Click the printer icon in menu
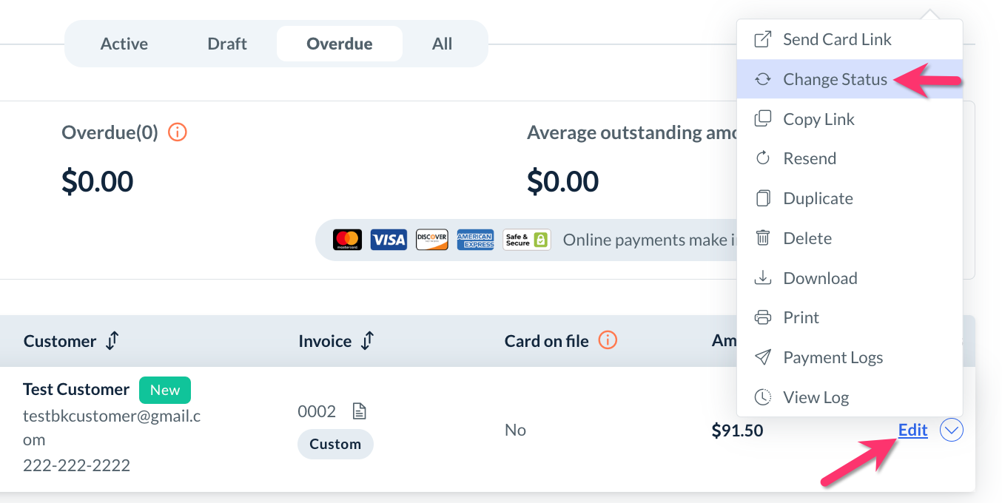The width and height of the screenshot is (1002, 503). [x=762, y=317]
